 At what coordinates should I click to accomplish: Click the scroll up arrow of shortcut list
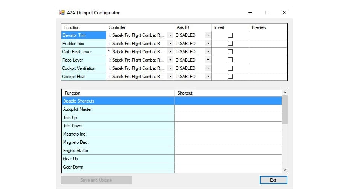point(285,92)
